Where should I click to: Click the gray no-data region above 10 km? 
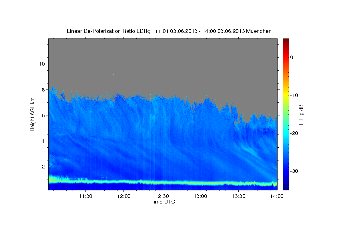pos(163,51)
